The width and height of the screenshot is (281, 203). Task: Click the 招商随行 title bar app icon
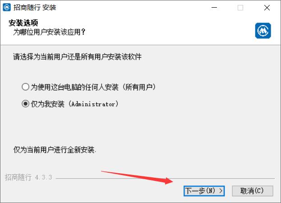pyautogui.click(x=7, y=8)
